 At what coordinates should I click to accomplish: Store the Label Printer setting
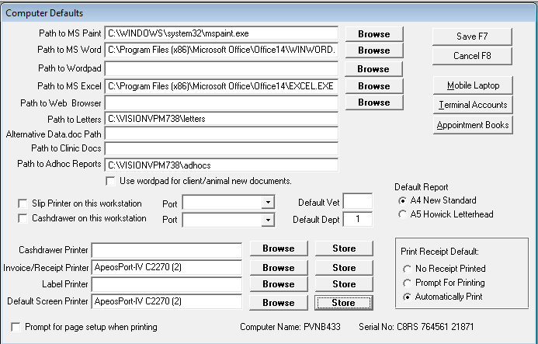point(344,284)
